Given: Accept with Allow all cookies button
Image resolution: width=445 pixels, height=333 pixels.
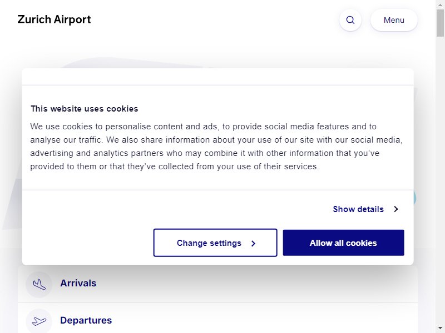Looking at the screenshot, I should (343, 243).
